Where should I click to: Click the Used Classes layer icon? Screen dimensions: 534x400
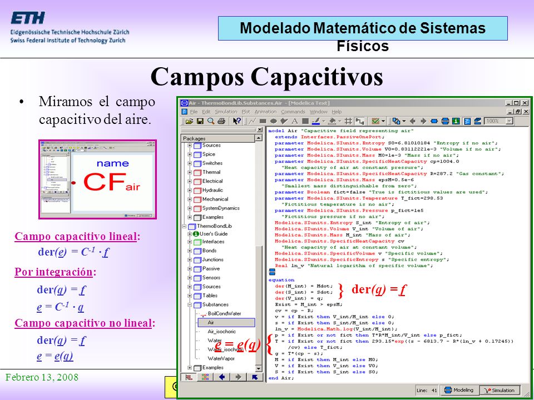[x=477, y=121]
